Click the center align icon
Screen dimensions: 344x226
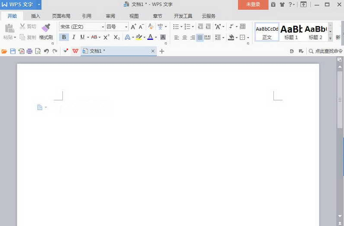coord(185,38)
